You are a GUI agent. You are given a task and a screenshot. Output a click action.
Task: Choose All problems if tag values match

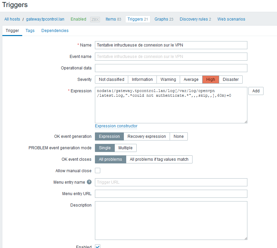(x=159, y=159)
